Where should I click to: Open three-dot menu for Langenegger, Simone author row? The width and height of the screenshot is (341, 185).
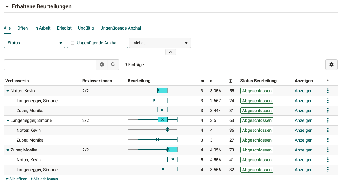coord(328,120)
